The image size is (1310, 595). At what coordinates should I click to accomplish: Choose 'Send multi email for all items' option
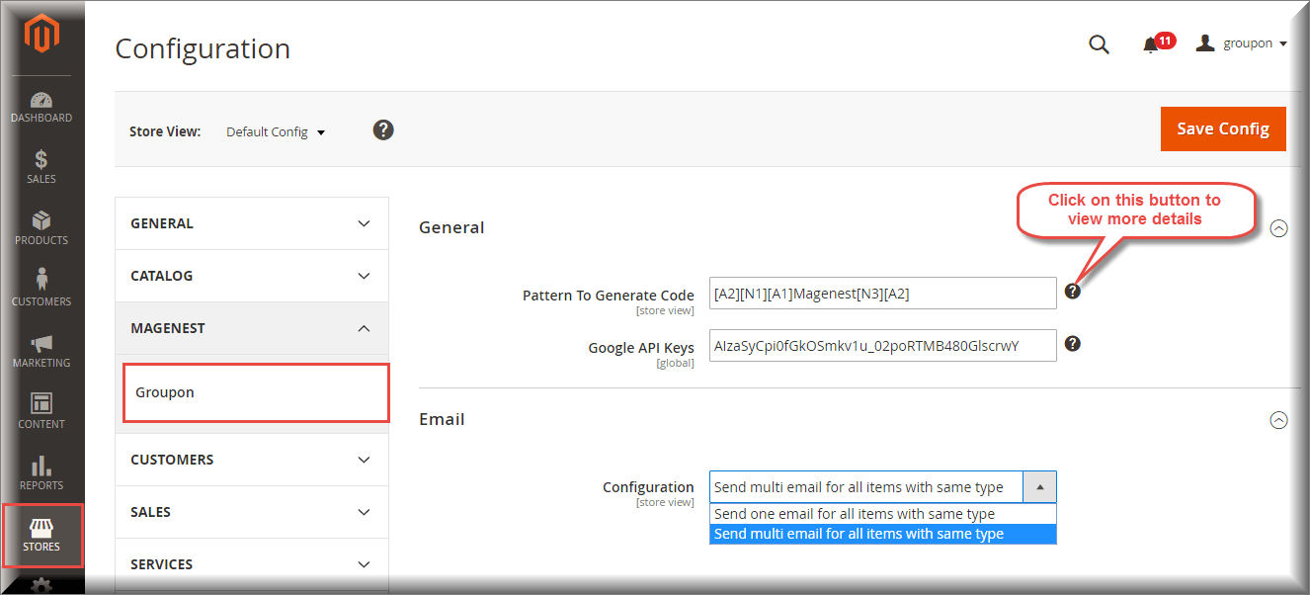point(883,534)
